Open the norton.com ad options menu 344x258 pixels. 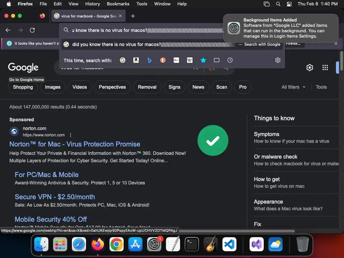(x=71, y=135)
